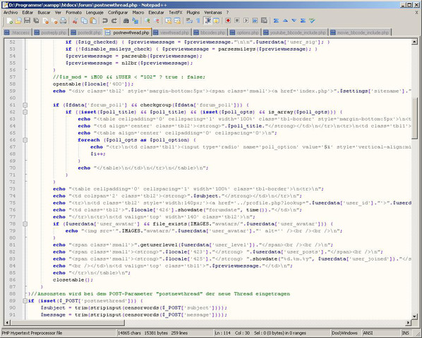Open the Buscar menu
The height and width of the screenshot is (338, 422).
[44, 13]
